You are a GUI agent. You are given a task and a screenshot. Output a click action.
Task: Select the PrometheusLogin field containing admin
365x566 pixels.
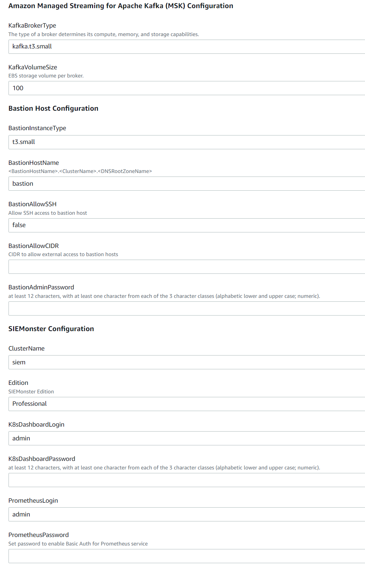(187, 514)
